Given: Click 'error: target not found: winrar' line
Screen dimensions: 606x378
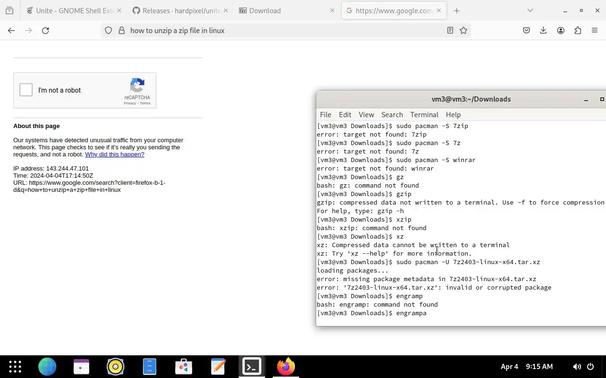Looking at the screenshot, I should [375, 169].
